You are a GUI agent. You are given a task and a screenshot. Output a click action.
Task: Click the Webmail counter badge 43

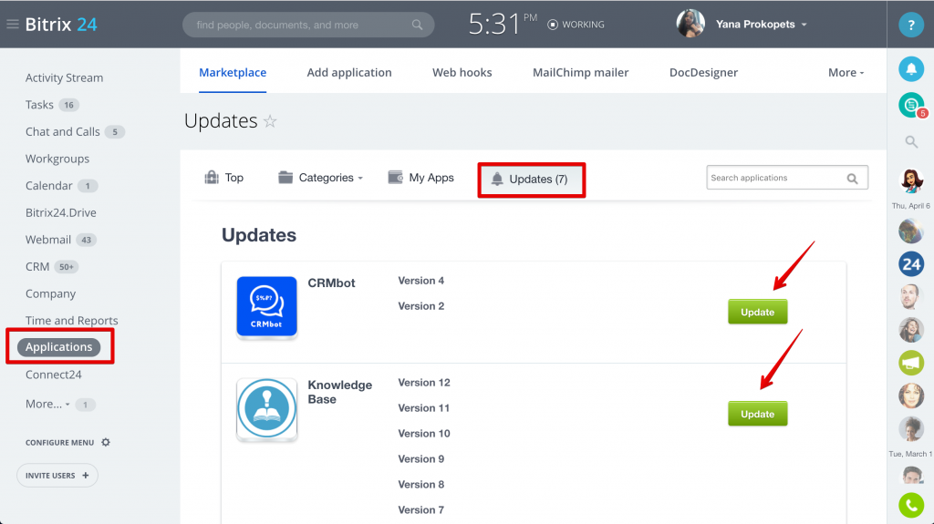tap(87, 240)
